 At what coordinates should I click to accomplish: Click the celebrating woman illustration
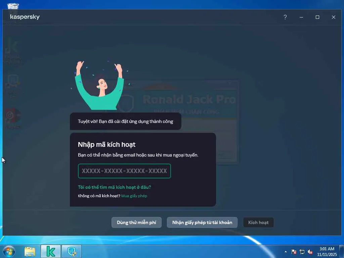(100, 85)
